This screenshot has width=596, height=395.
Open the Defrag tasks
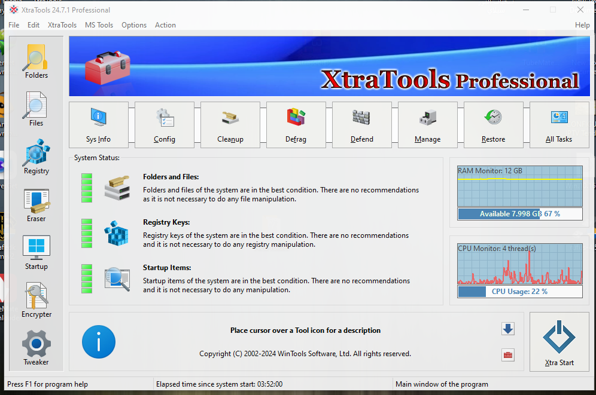tap(296, 125)
